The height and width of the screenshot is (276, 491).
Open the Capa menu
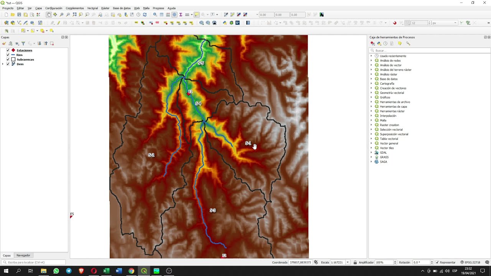[x=38, y=8]
